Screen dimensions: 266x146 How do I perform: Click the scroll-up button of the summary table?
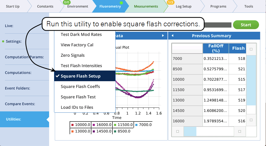coord(251,49)
